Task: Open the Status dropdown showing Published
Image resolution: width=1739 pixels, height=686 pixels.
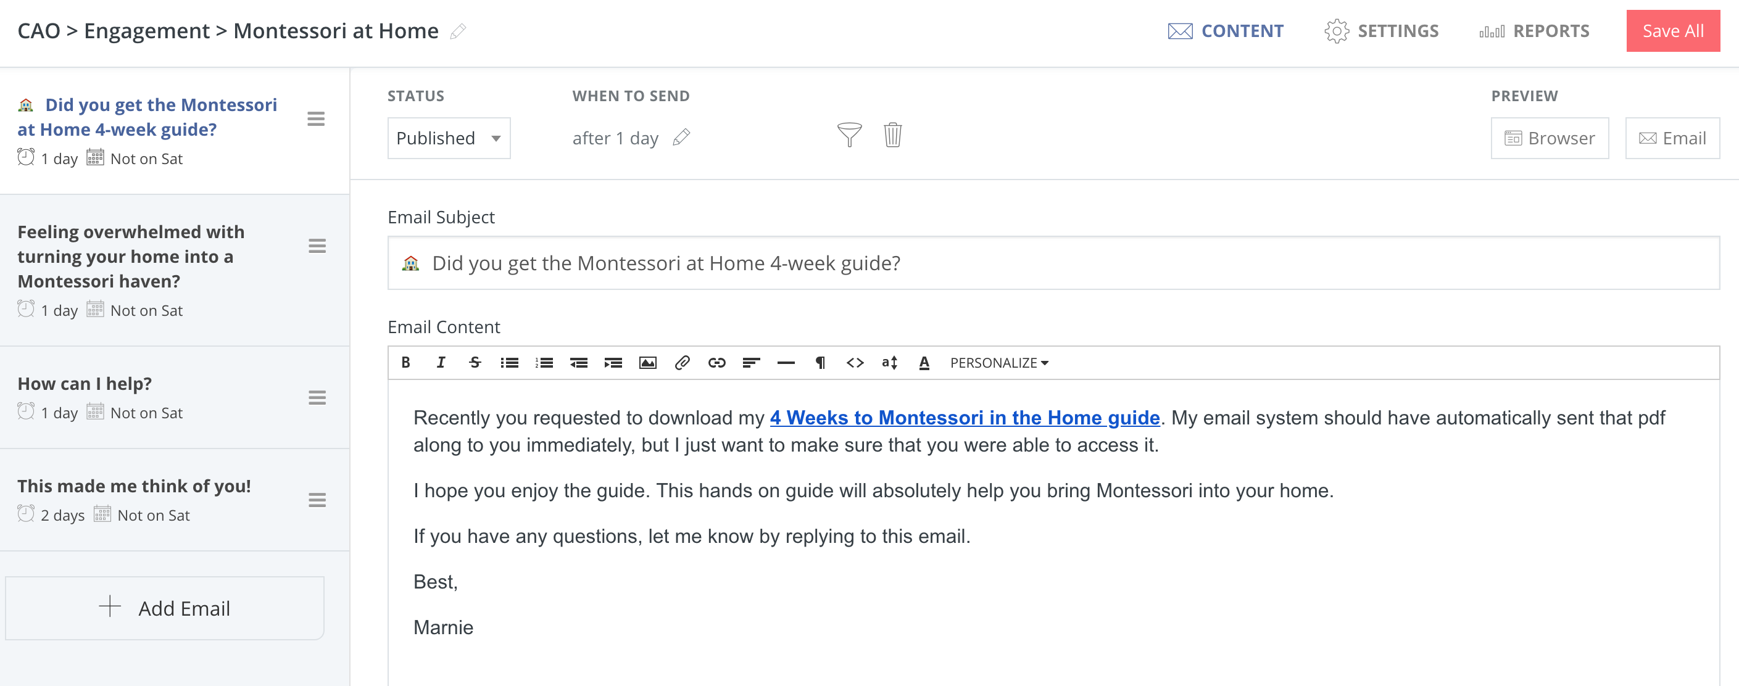Action: click(448, 138)
